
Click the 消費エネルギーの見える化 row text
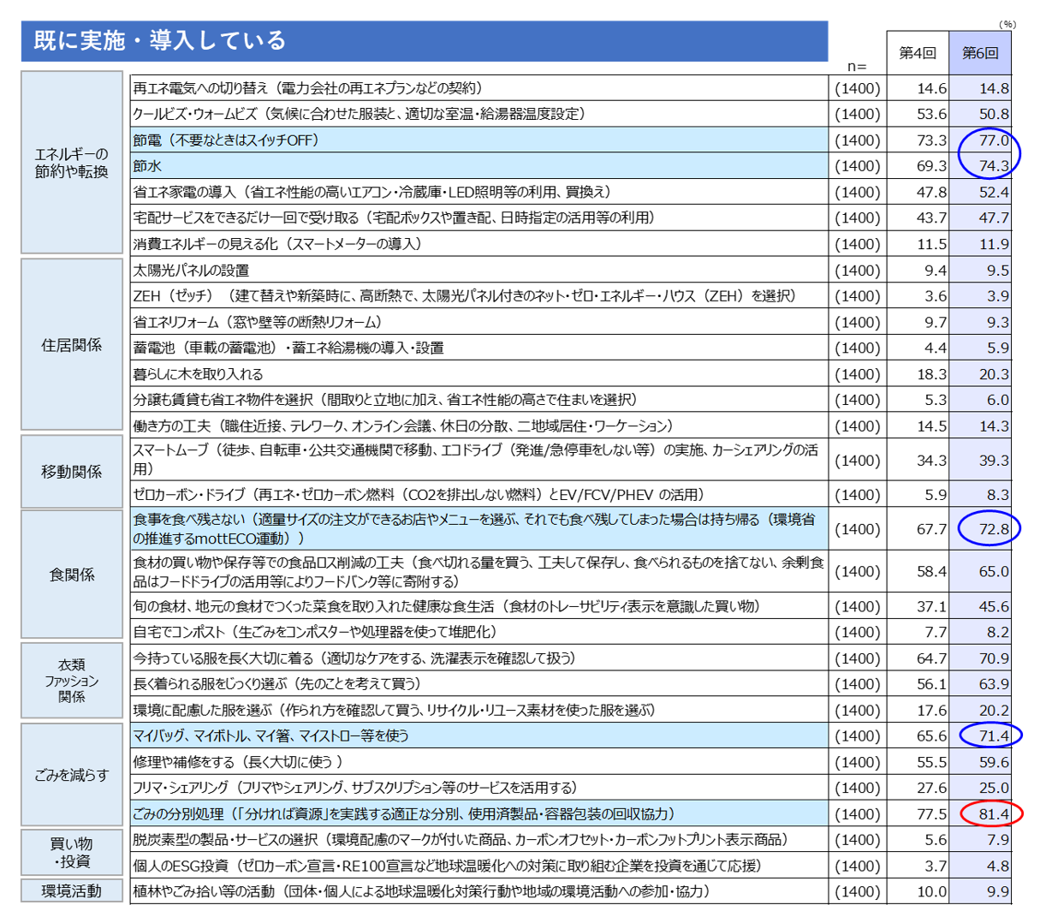(278, 244)
